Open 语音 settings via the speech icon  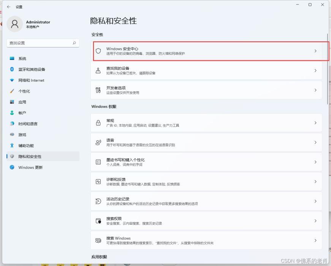[98, 142]
